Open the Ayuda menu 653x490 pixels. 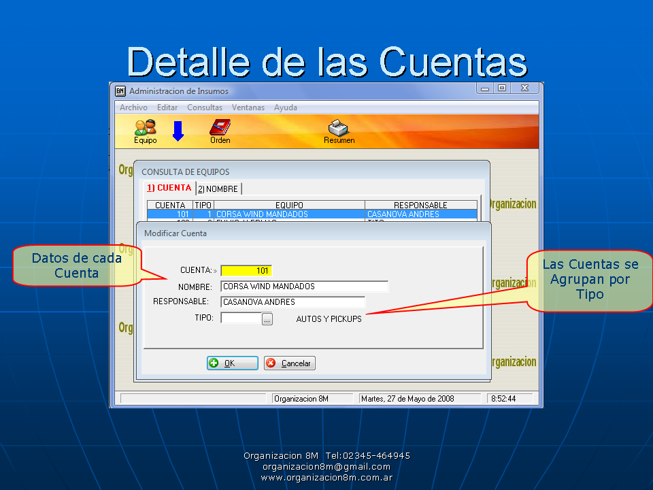pos(286,108)
